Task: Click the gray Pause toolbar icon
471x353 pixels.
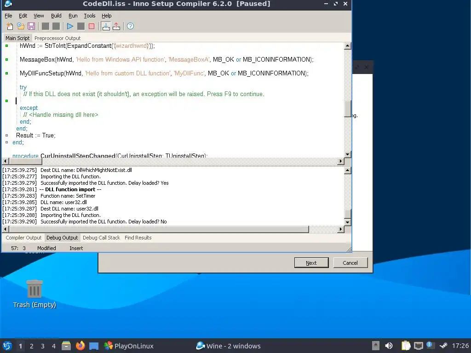Action: point(81,26)
